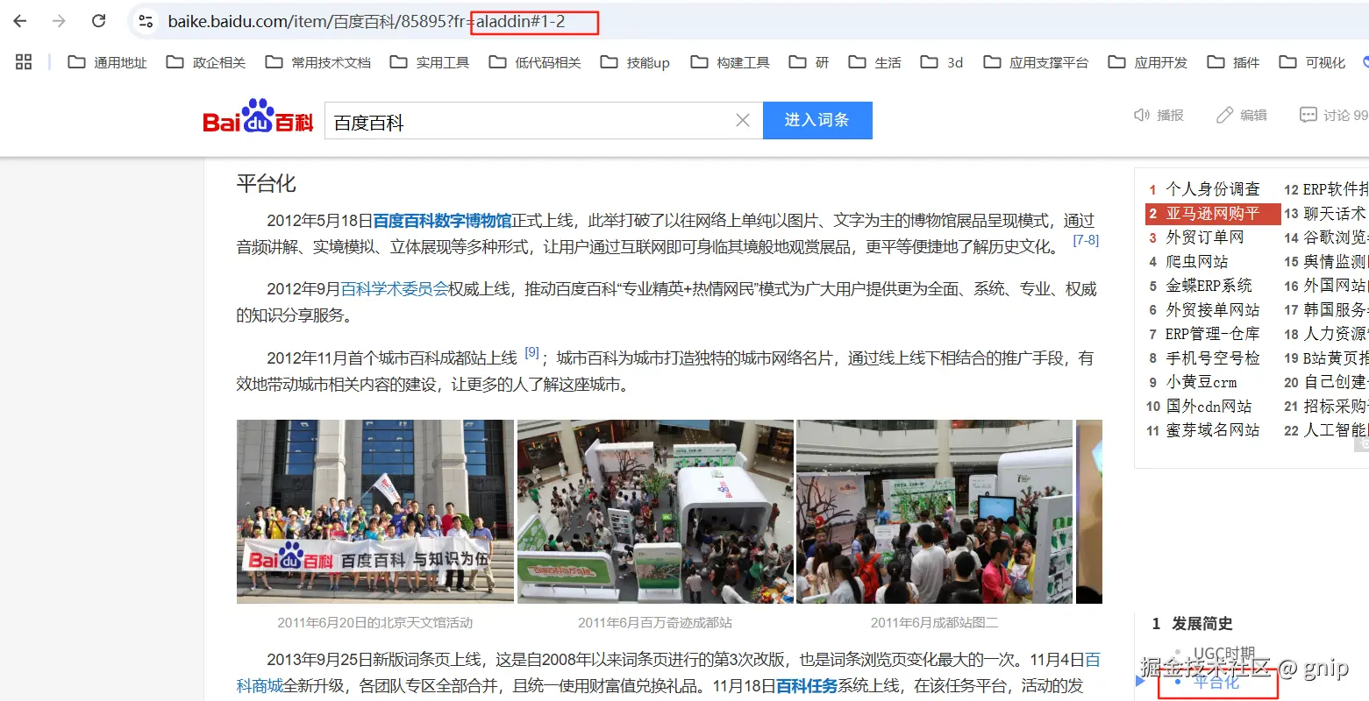
Task: Open the 常用技术文档 bookmark folder
Action: (x=318, y=62)
